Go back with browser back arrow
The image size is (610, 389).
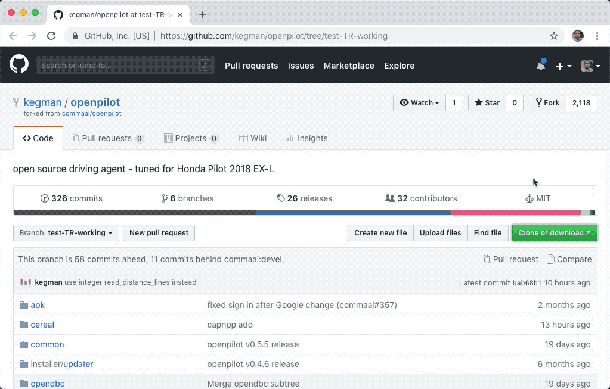[13, 36]
